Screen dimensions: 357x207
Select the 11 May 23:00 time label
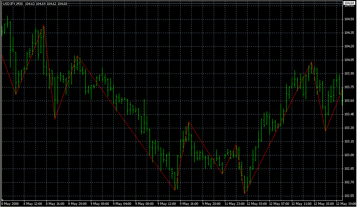coord(234,204)
